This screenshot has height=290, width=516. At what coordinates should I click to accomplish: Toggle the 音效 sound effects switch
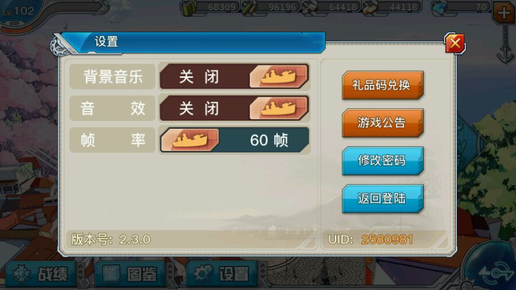coord(234,108)
